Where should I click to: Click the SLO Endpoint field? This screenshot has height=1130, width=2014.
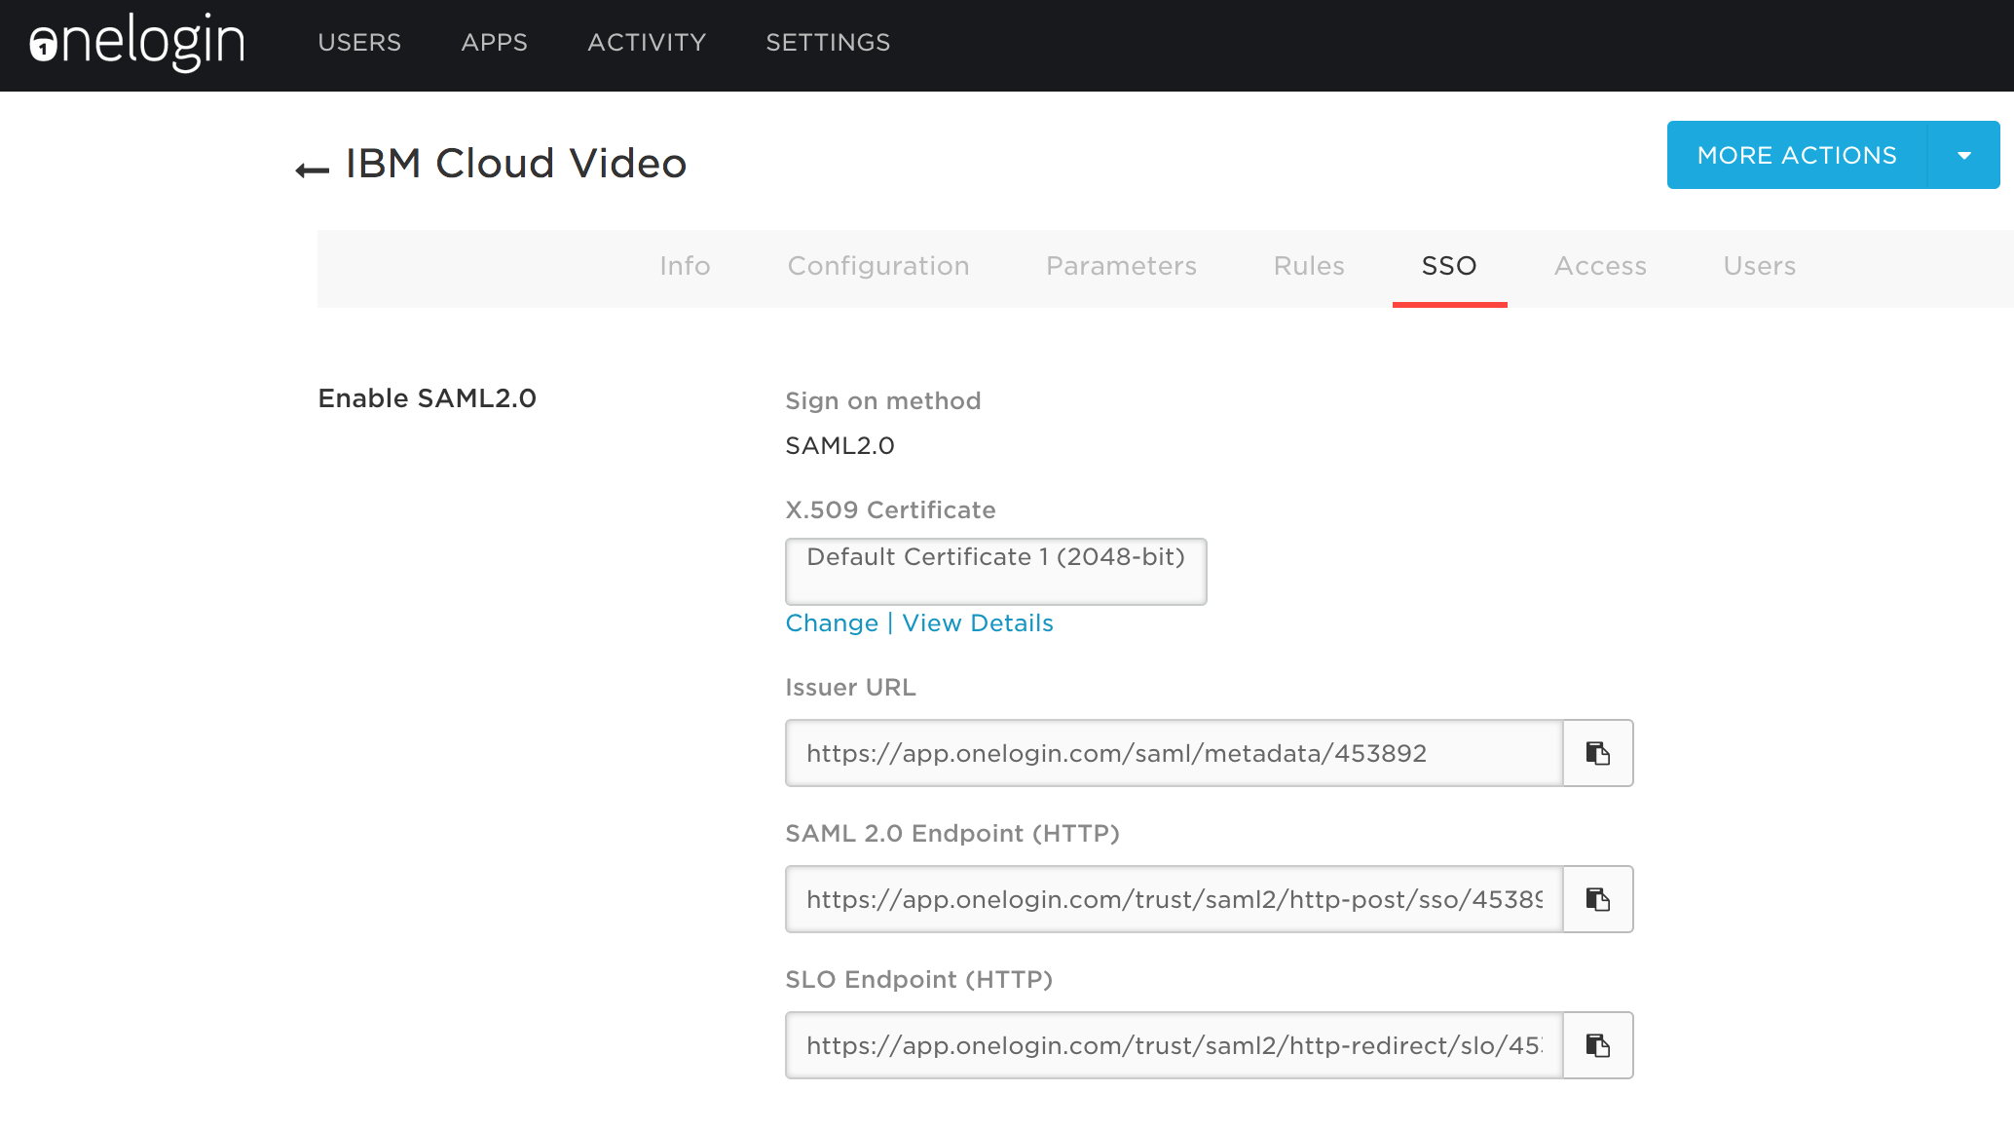point(1175,1045)
